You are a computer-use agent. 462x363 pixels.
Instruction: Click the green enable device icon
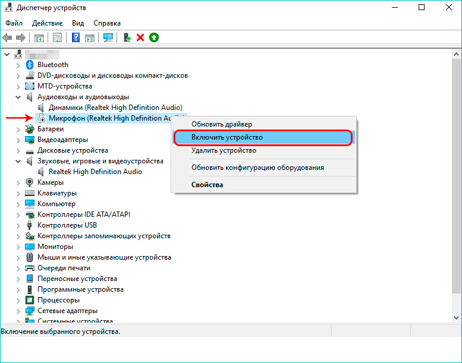pos(154,37)
